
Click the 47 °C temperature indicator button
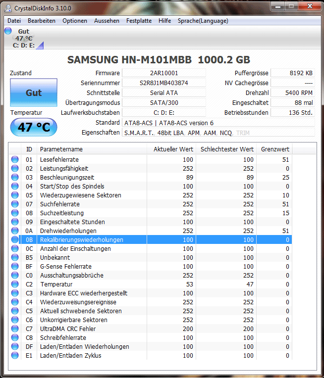pos(34,127)
